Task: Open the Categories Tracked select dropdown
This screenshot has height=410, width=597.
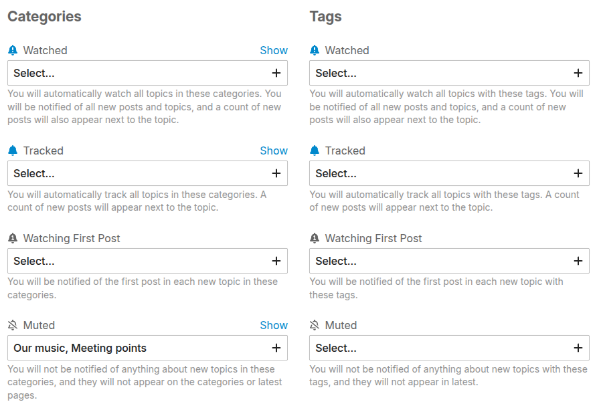Action: click(147, 173)
